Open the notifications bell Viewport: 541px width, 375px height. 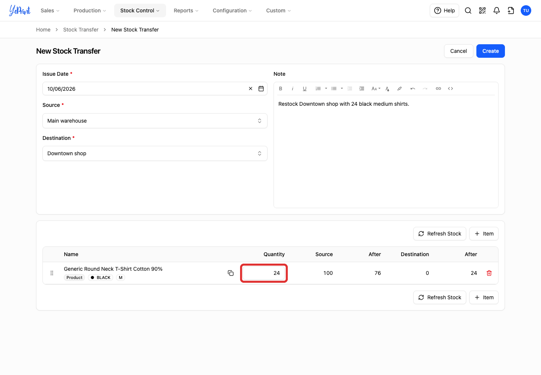click(497, 10)
